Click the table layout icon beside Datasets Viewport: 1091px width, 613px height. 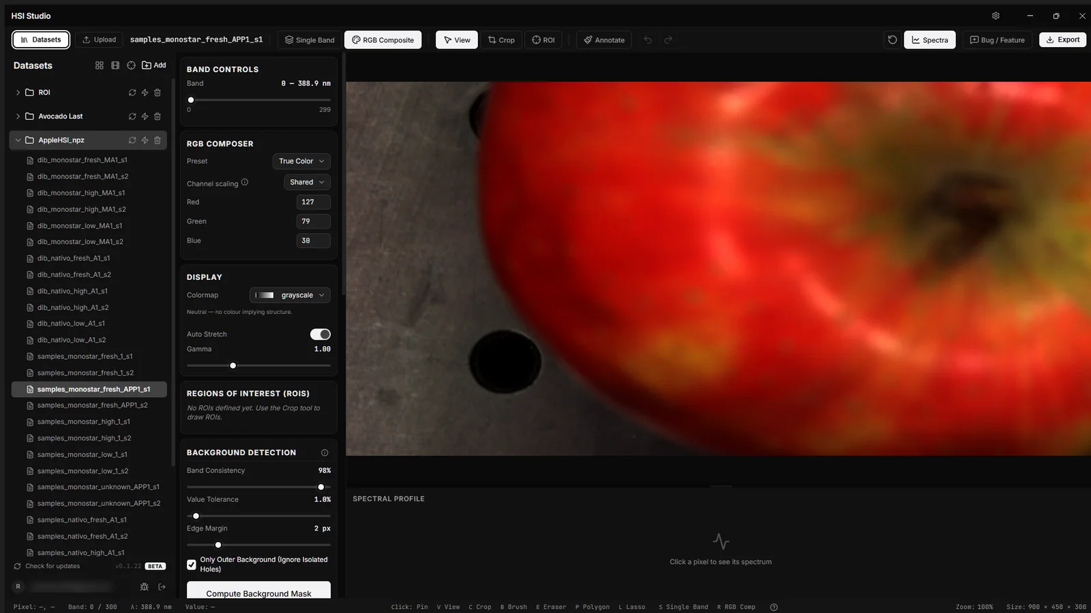(x=115, y=65)
